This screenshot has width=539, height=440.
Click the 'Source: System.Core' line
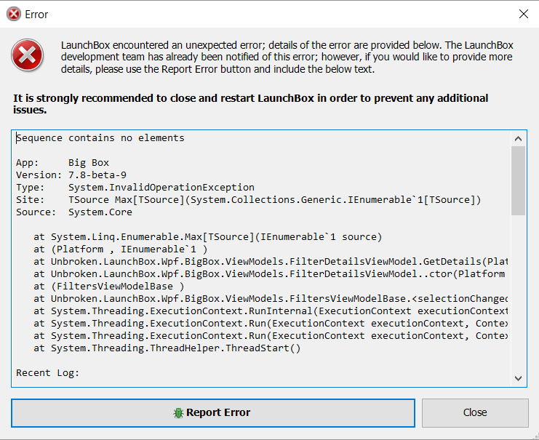click(74, 212)
